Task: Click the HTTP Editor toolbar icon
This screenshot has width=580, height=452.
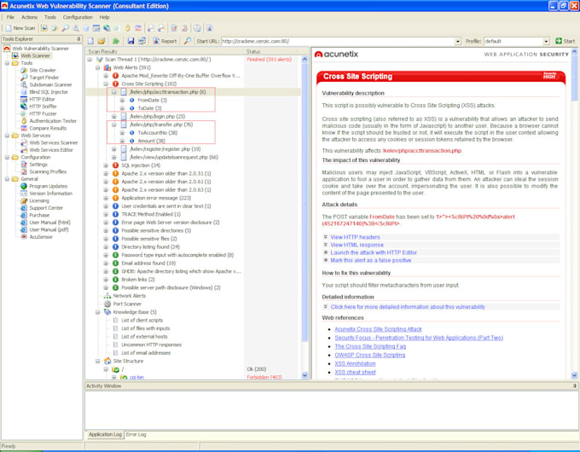Action: click(x=96, y=28)
